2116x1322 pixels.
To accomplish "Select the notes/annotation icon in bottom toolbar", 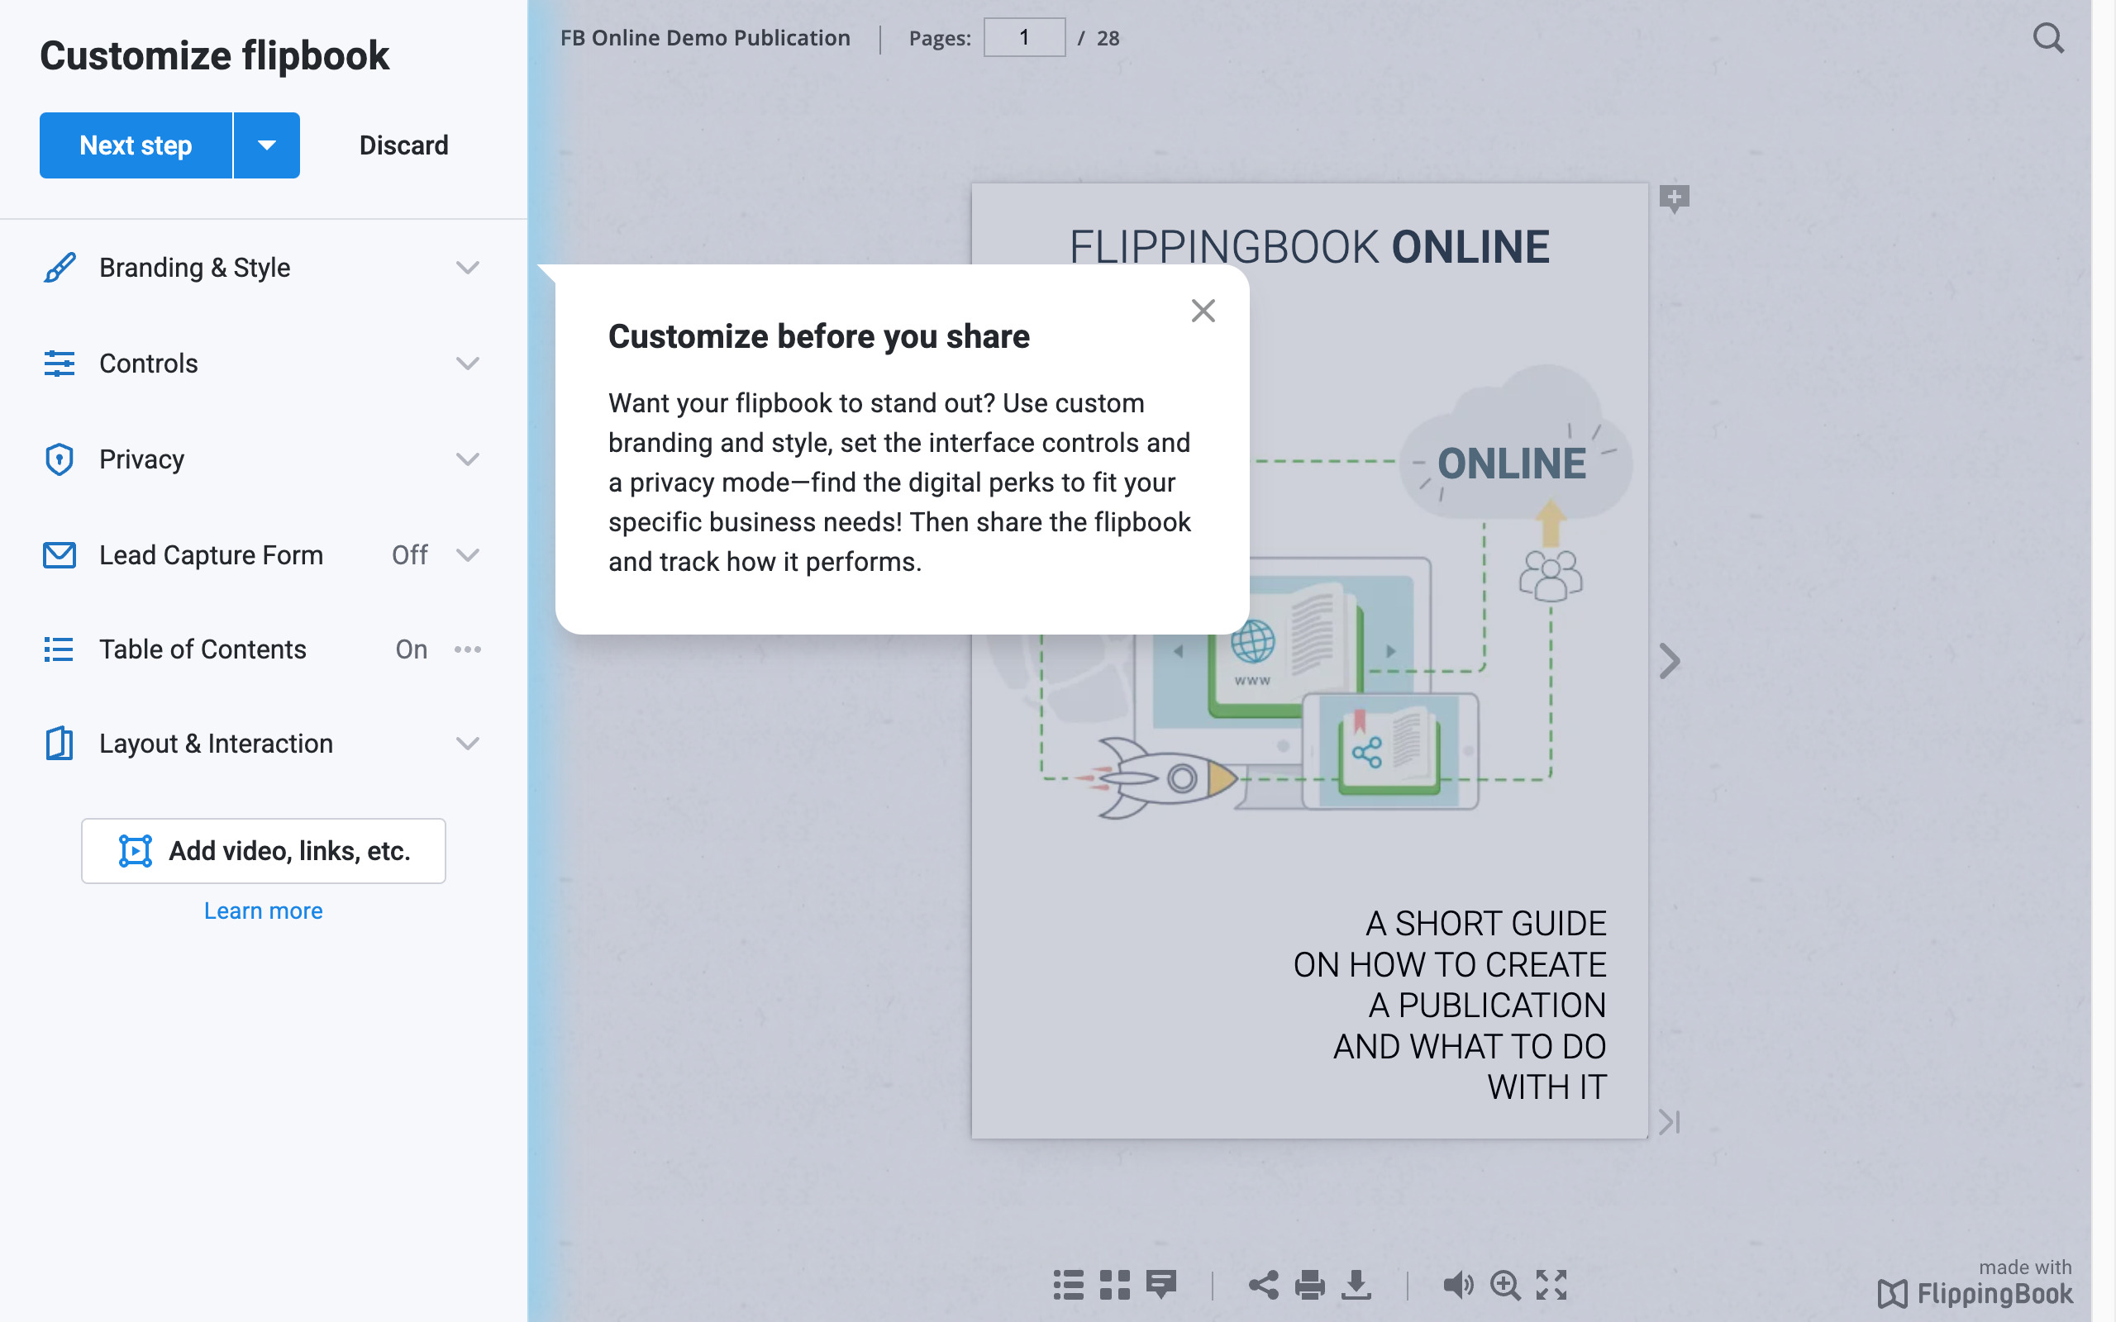I will [x=1162, y=1284].
